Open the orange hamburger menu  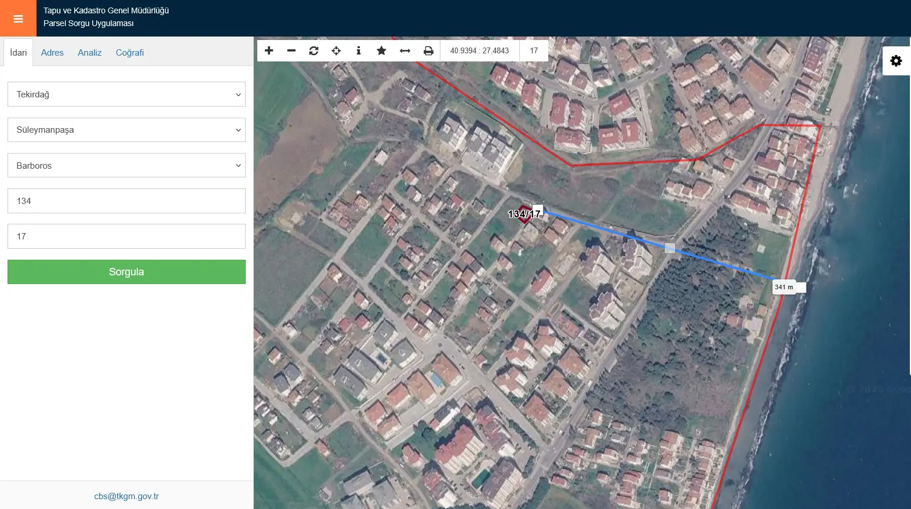[18, 19]
